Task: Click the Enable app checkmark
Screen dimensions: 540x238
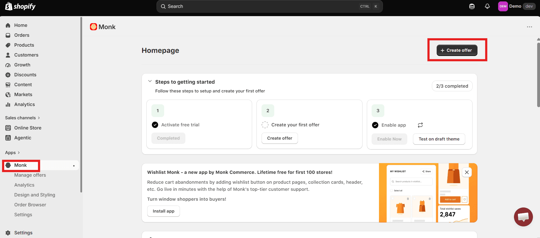Action: point(375,125)
